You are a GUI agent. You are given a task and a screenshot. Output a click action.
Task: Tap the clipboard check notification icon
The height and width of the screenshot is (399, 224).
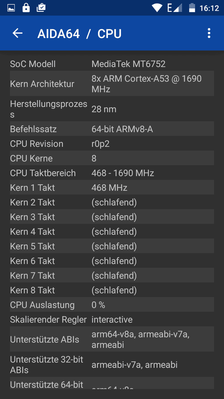(x=41, y=8)
